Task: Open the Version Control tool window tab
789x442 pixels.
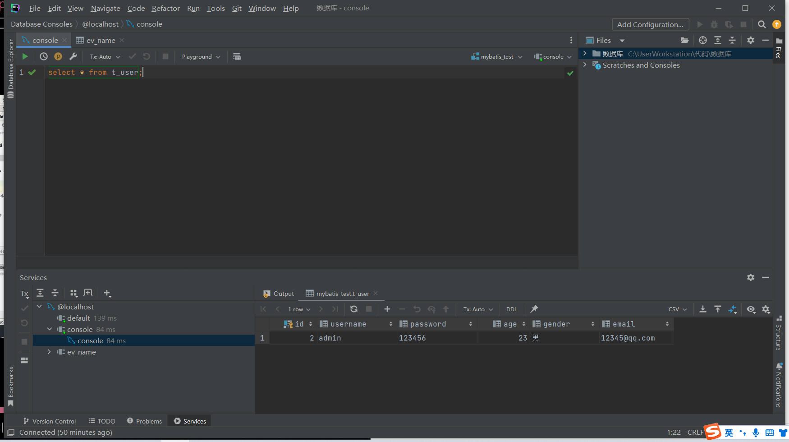Action: (50, 421)
